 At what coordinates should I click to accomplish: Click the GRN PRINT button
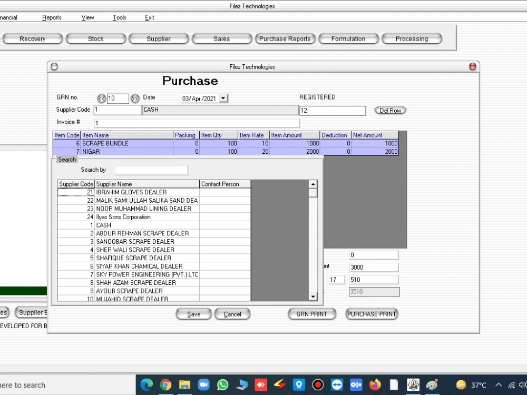point(311,314)
